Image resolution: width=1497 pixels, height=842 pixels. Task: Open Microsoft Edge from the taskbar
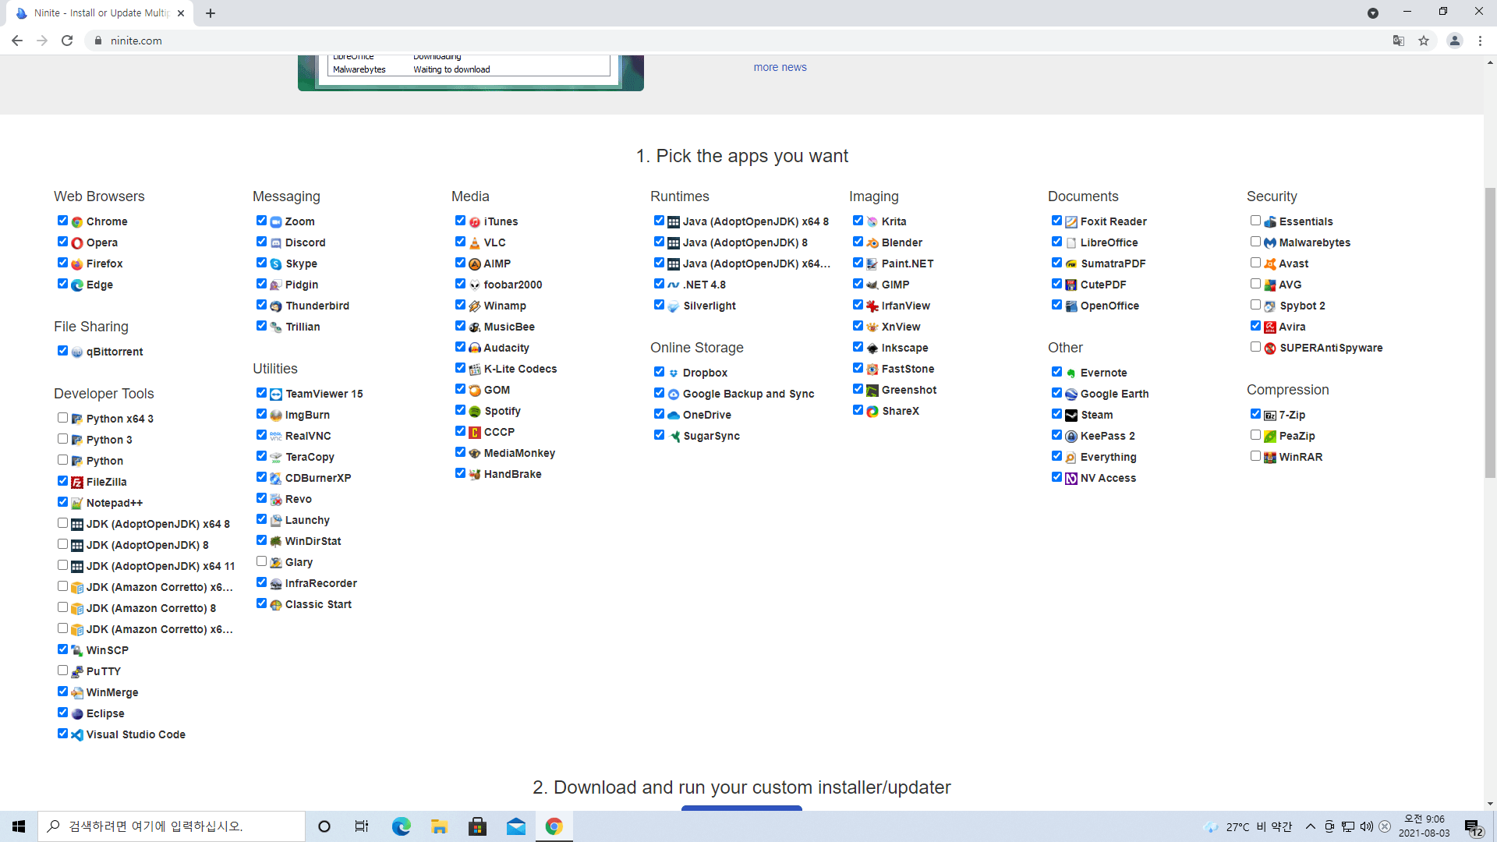(x=401, y=826)
